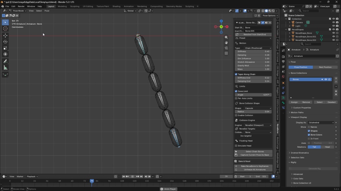The height and width of the screenshot is (191, 341).
Task: Jump to the start frame
Action: tap(123, 176)
